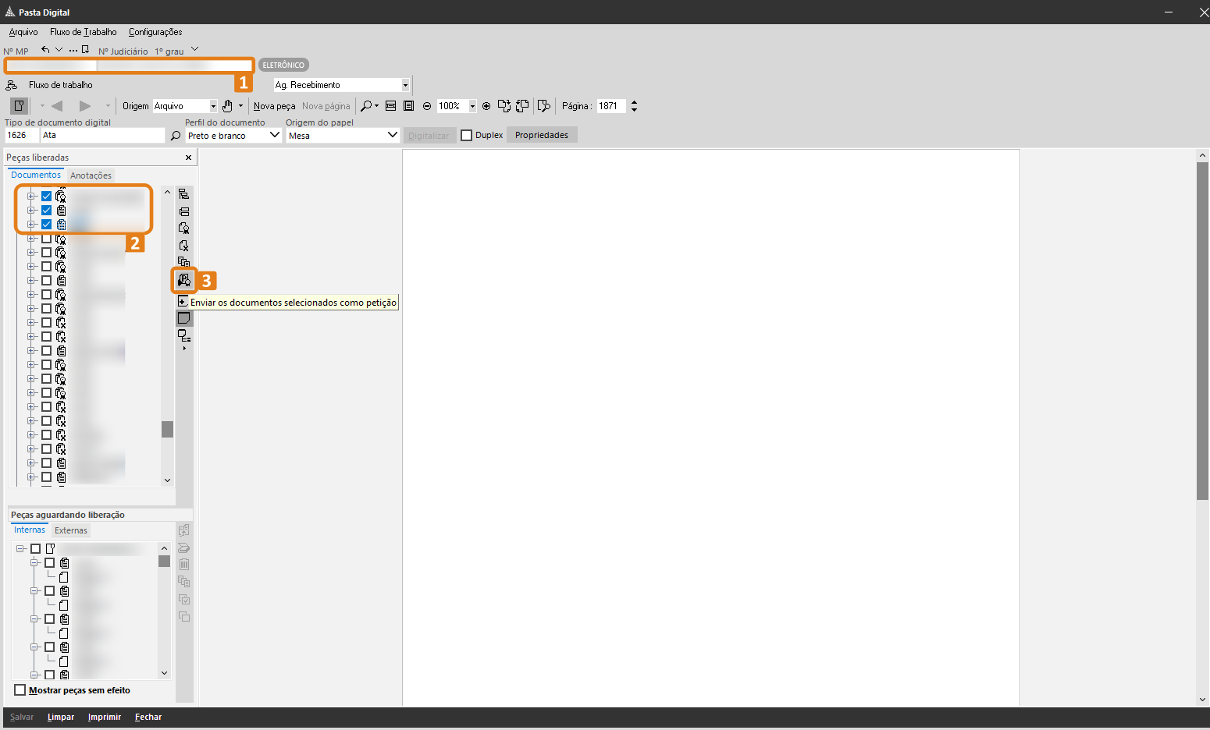Screen dimensions: 1210x730
Task: Select the Internas tab
Action: pos(30,530)
